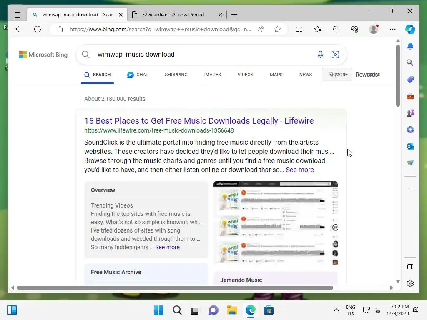Open the sidebar Tools briefcase icon

410,96
